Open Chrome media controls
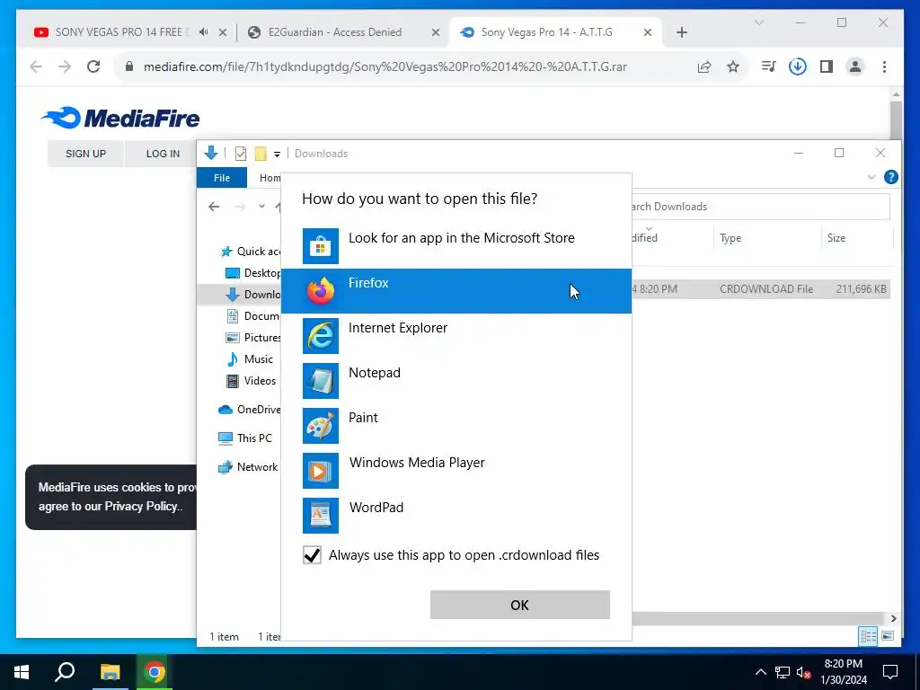 tap(768, 66)
